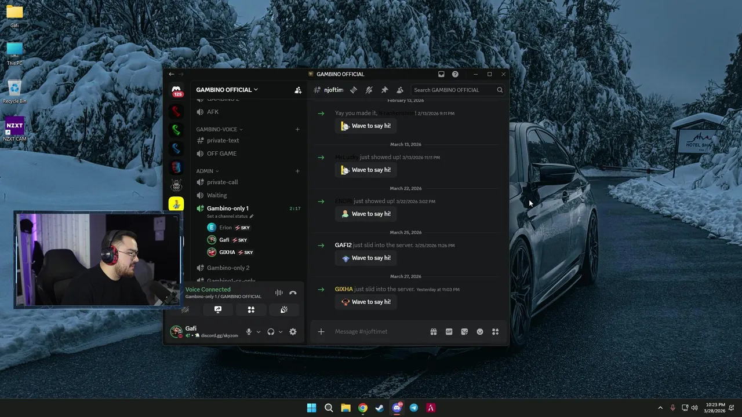
Task: Open GAMBINO OFFICIAL server dropdown menu
Action: [227, 90]
